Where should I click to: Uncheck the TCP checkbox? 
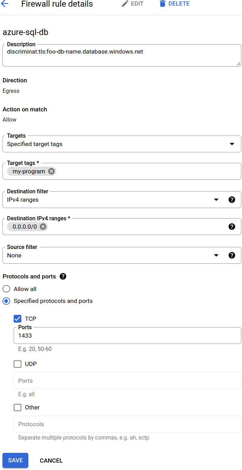coord(17,319)
